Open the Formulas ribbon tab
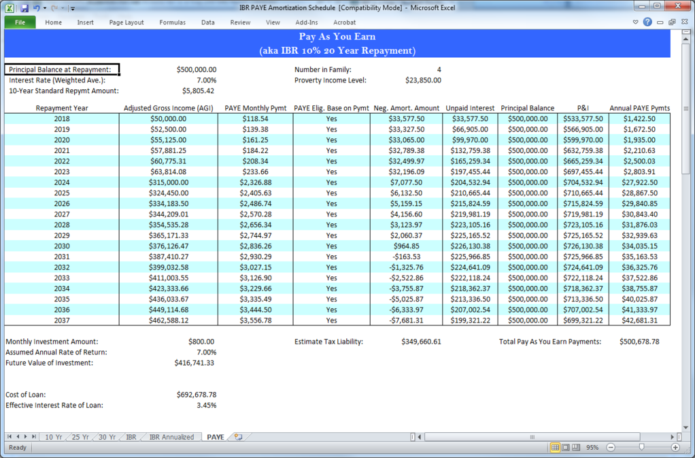Viewport: 695px width, 458px height. [172, 22]
